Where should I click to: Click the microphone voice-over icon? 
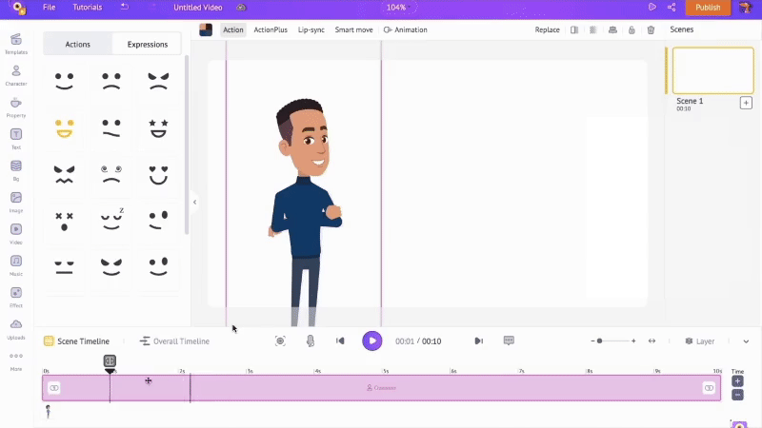310,340
